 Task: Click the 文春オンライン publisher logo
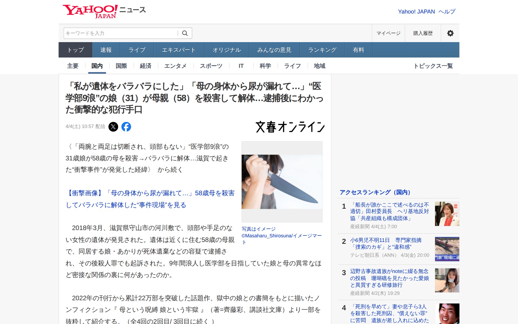[290, 127]
